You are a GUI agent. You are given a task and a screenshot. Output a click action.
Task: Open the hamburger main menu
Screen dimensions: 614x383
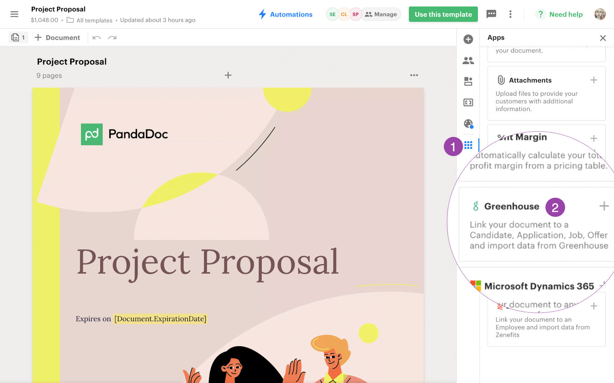point(14,14)
